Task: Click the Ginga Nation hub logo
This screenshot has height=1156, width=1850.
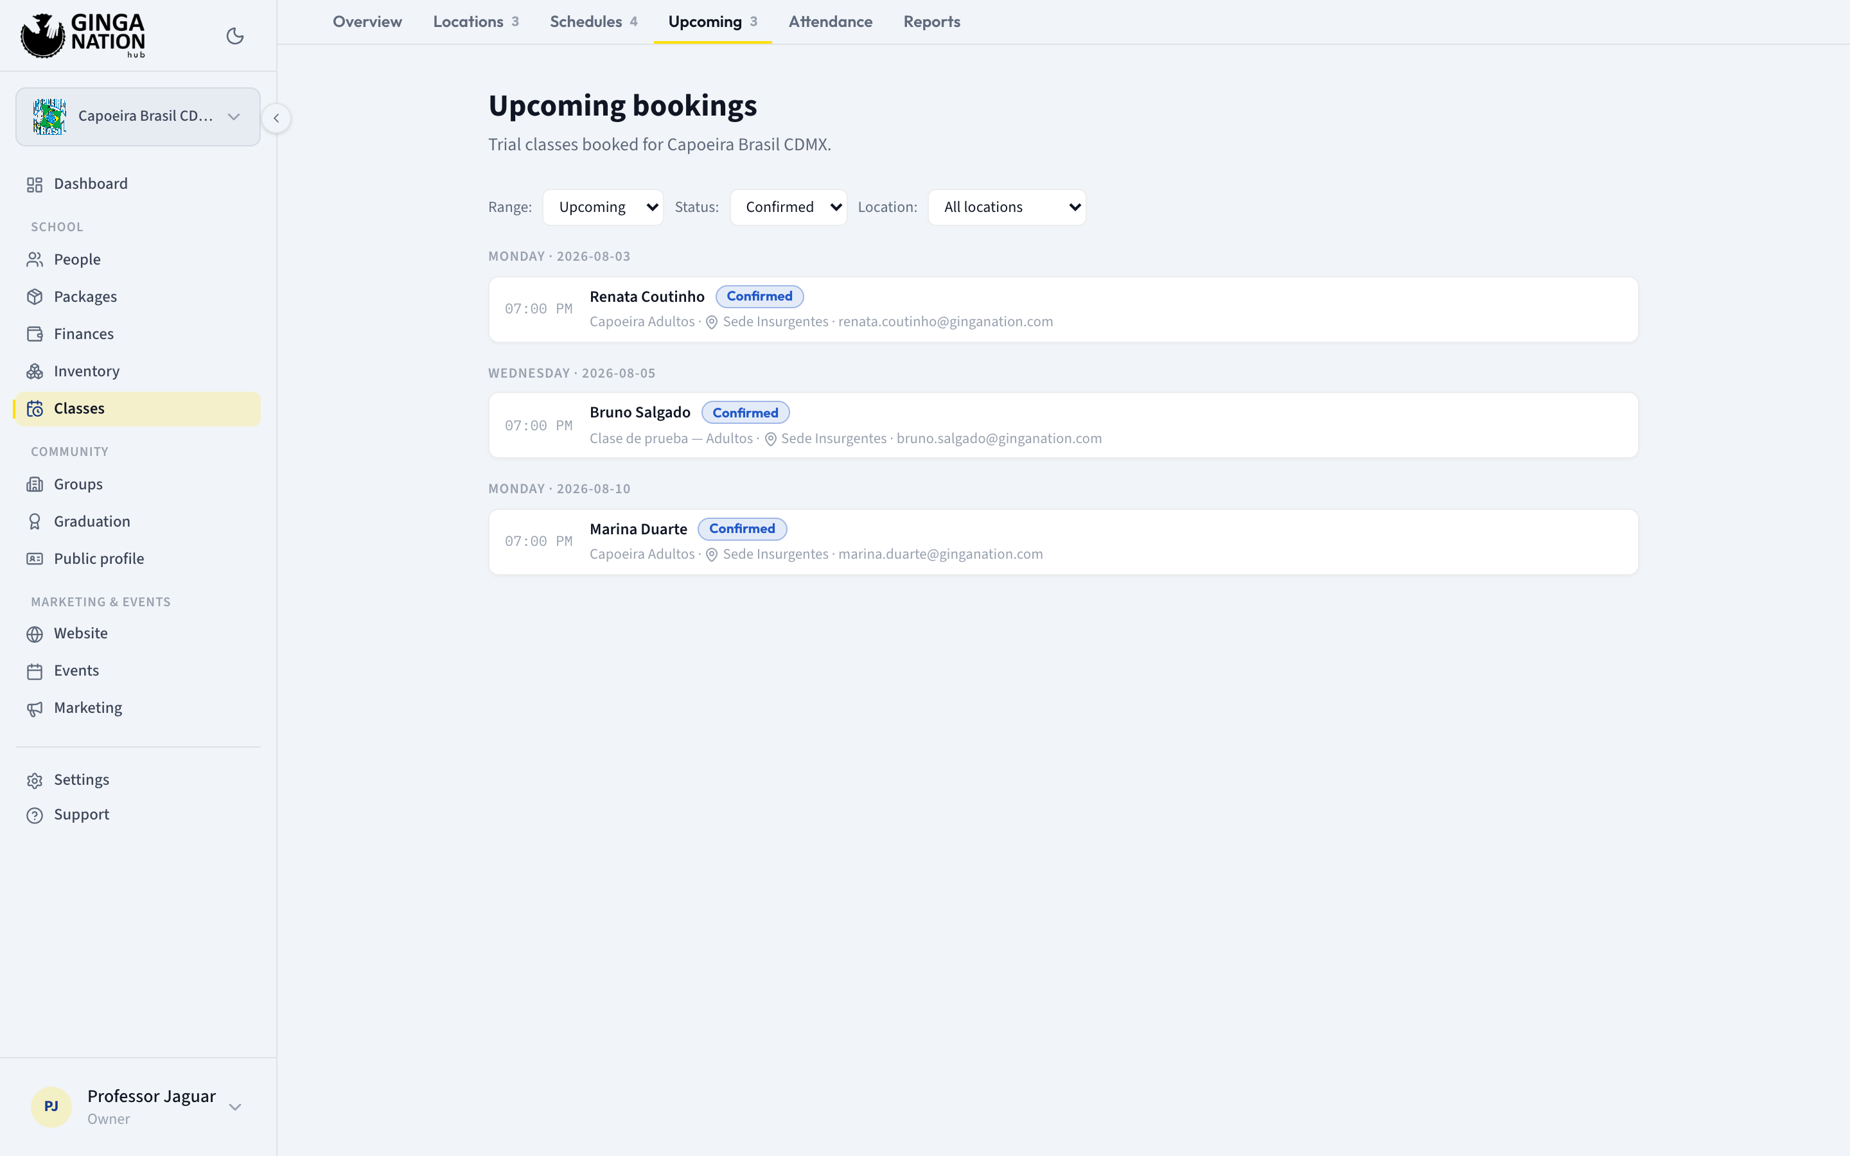Action: click(83, 35)
